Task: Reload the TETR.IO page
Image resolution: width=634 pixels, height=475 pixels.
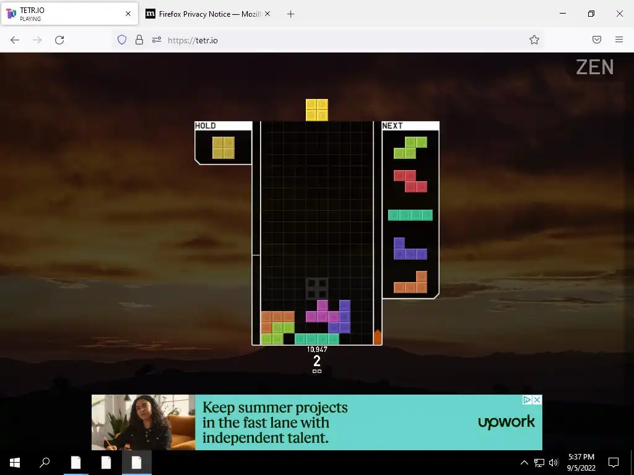Action: [x=59, y=40]
